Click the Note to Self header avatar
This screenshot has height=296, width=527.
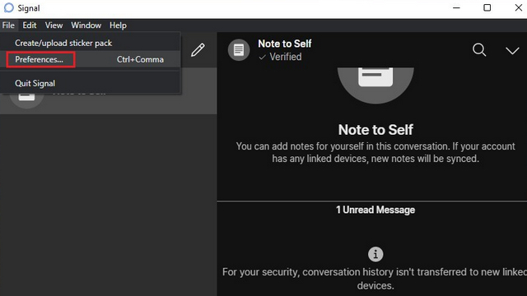(x=239, y=50)
